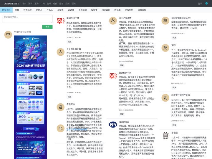Choose the 广州 city link
This screenshot has width=212, height=159.
click(x=43, y=4)
